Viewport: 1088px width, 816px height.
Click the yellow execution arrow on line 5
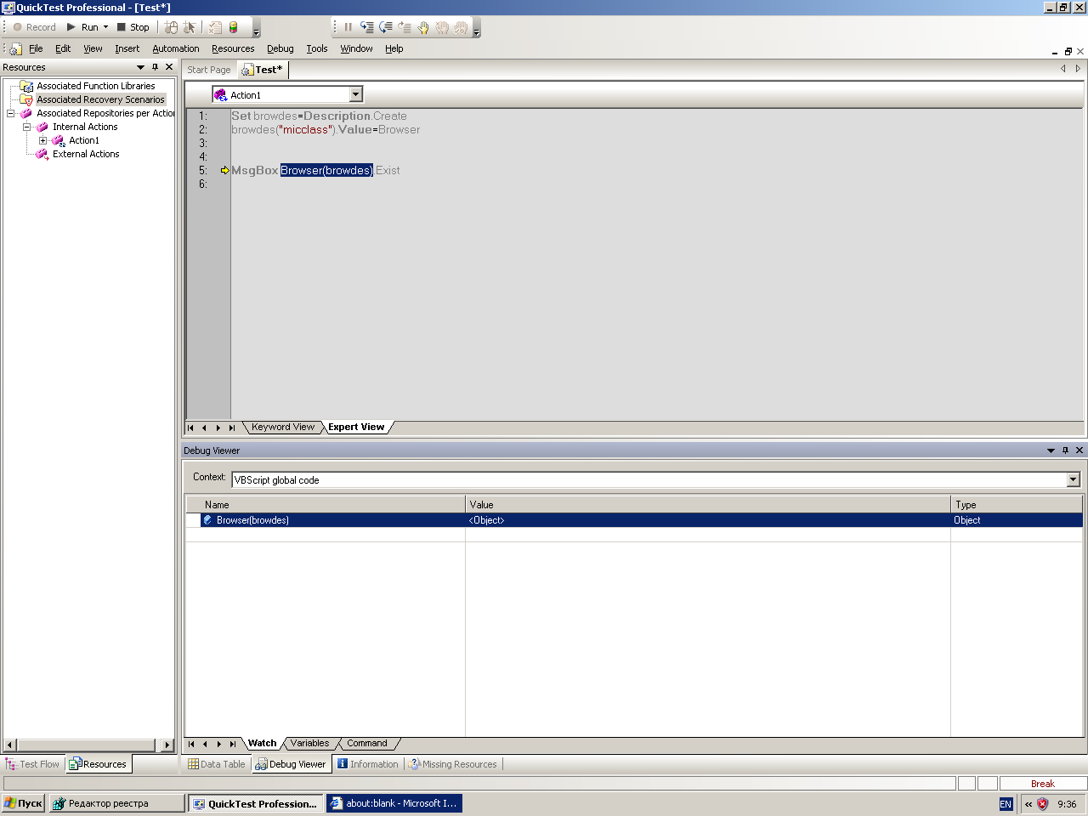pos(224,170)
